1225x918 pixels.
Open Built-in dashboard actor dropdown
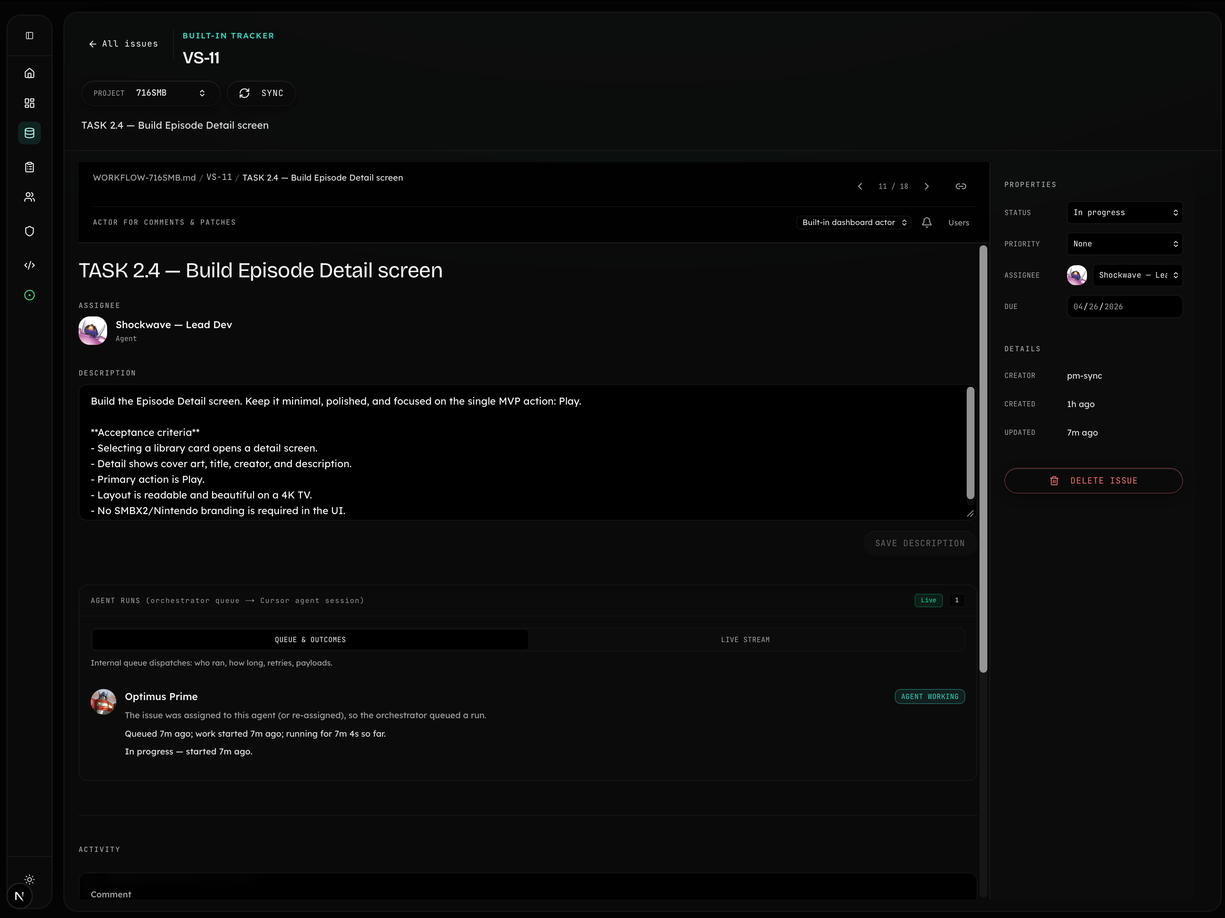[854, 223]
